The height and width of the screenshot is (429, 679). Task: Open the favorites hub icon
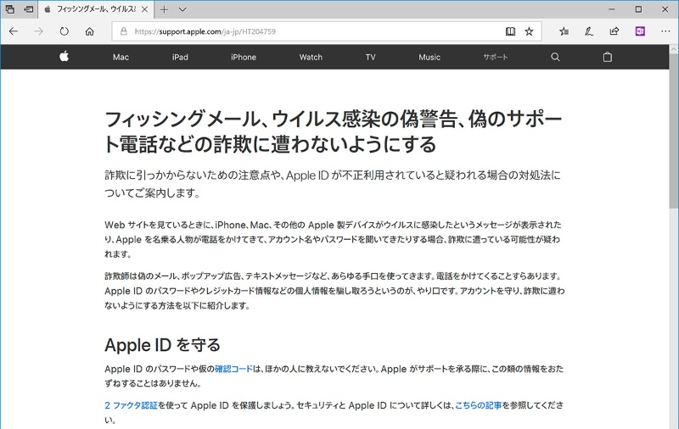pos(564,31)
